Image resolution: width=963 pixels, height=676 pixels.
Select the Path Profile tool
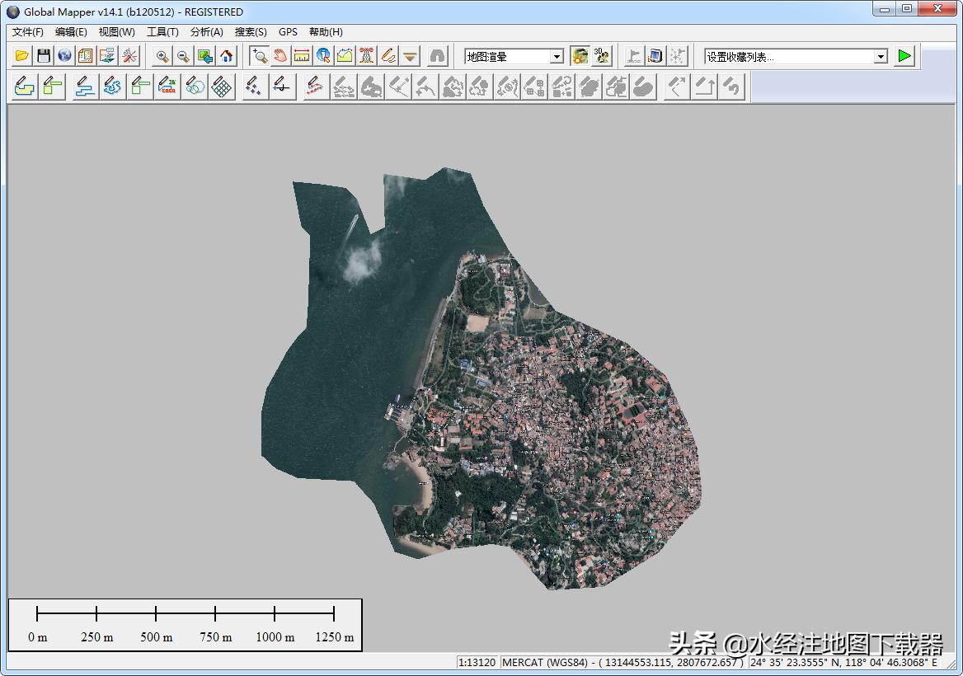point(345,56)
